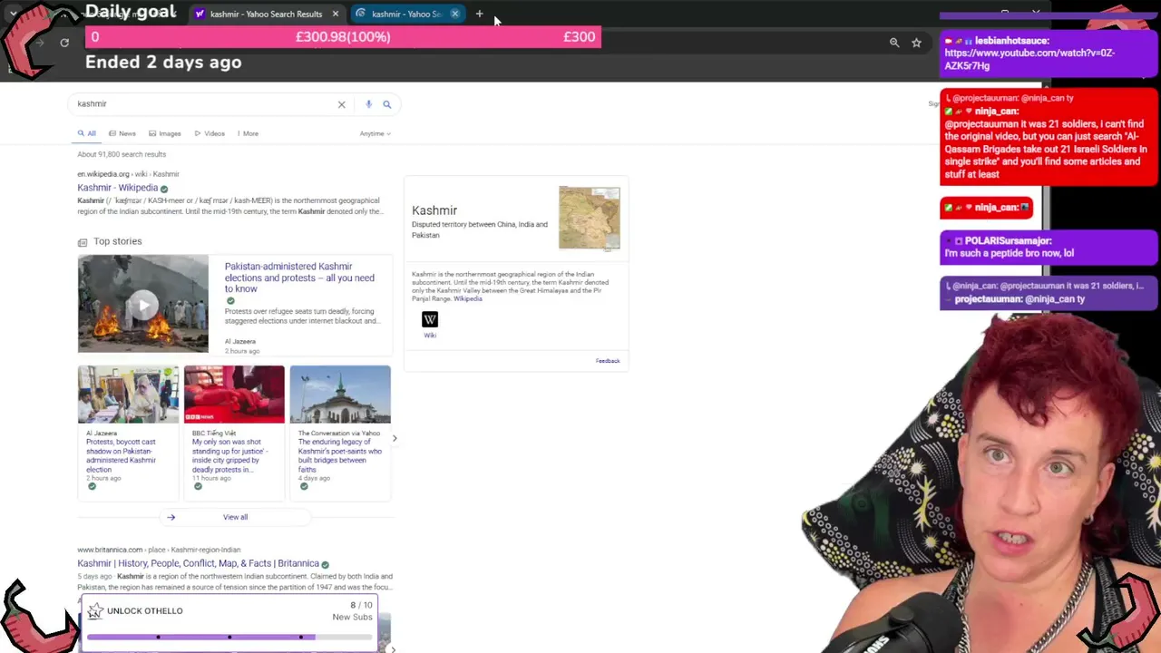Select the All search results tab
Viewport: 1161px width, 653px height.
(x=87, y=133)
